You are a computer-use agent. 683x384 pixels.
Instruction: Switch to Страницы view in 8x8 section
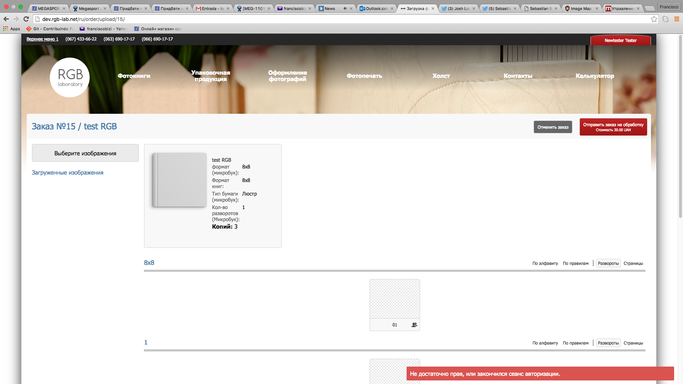pos(633,263)
